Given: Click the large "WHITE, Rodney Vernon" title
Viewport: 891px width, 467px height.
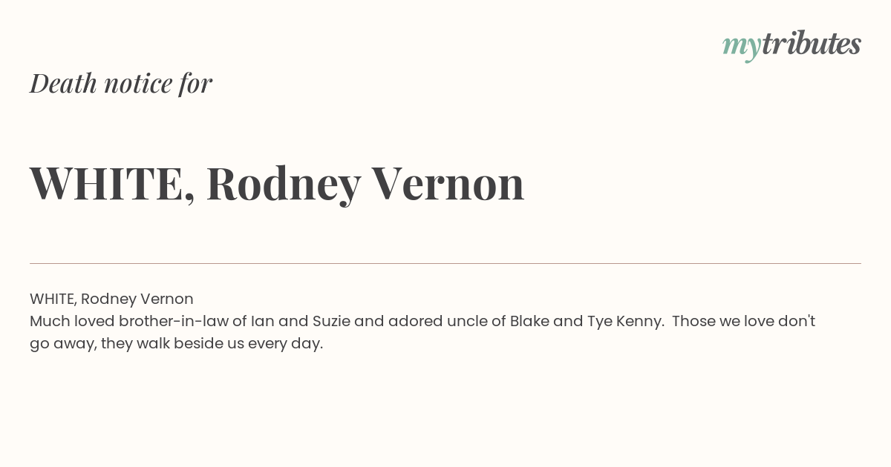Looking at the screenshot, I should [277, 185].
